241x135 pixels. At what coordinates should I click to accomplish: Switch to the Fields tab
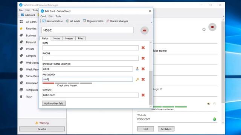pos(45,38)
